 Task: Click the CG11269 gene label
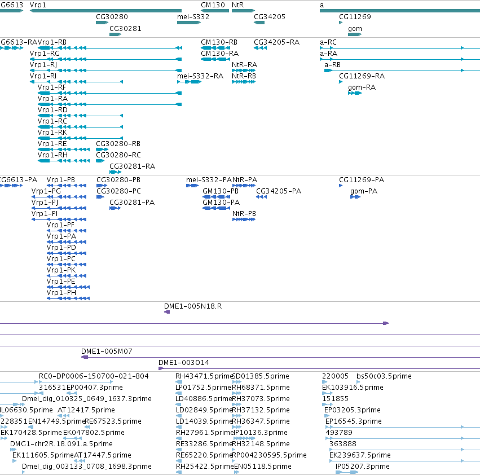[355, 17]
